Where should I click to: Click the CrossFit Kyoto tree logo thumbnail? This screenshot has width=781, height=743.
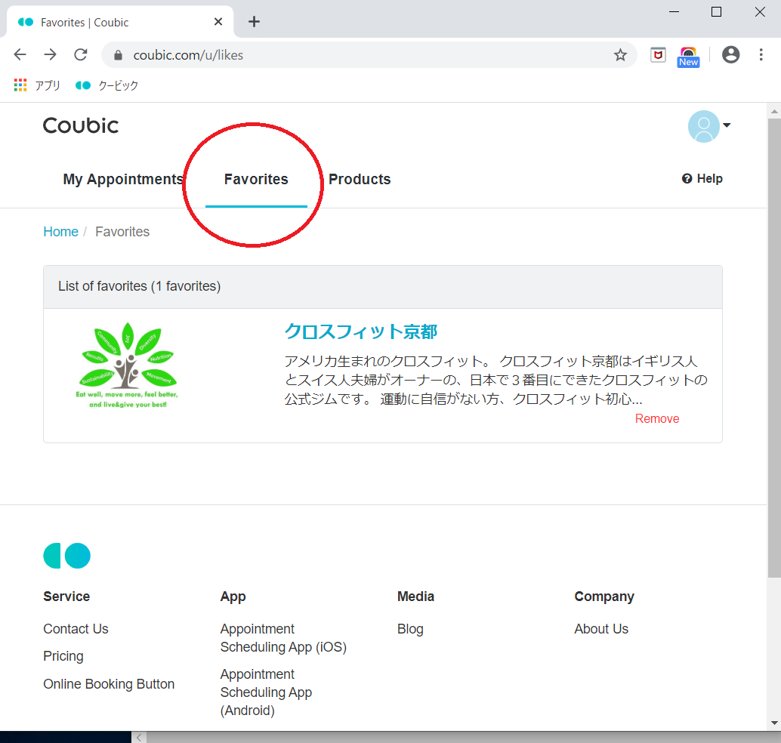point(127,366)
